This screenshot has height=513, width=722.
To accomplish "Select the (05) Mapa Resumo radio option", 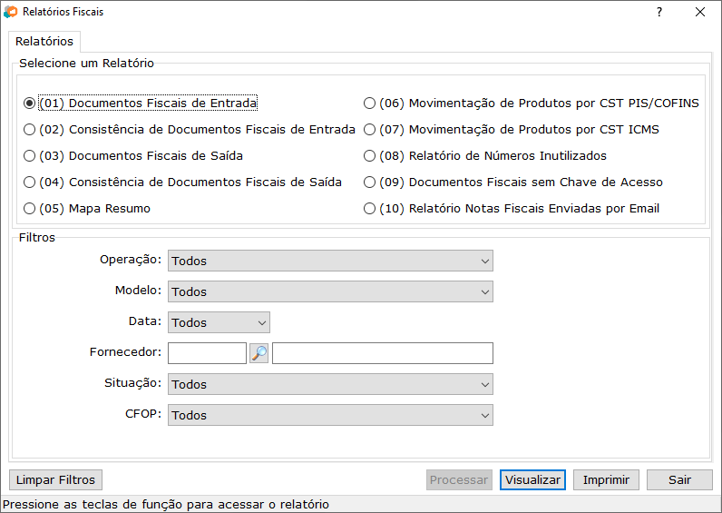I will pos(30,209).
